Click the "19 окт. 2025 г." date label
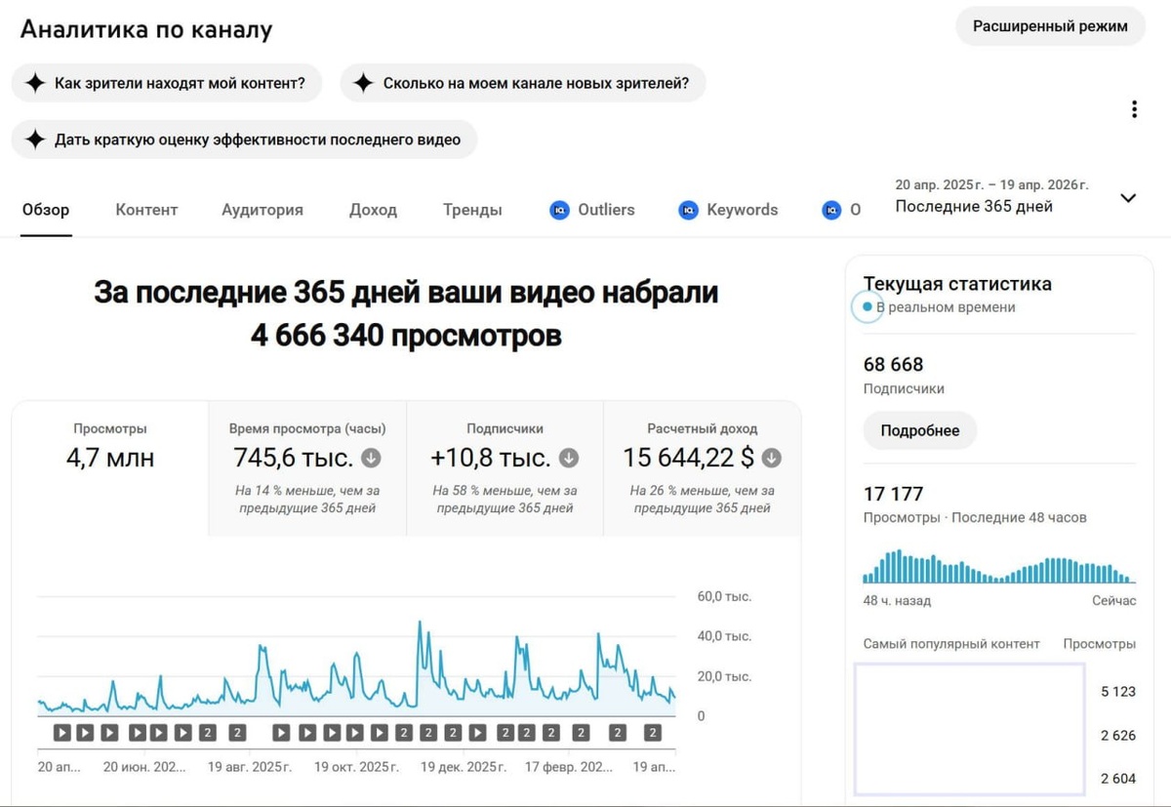The width and height of the screenshot is (1171, 807). pyautogui.click(x=356, y=767)
